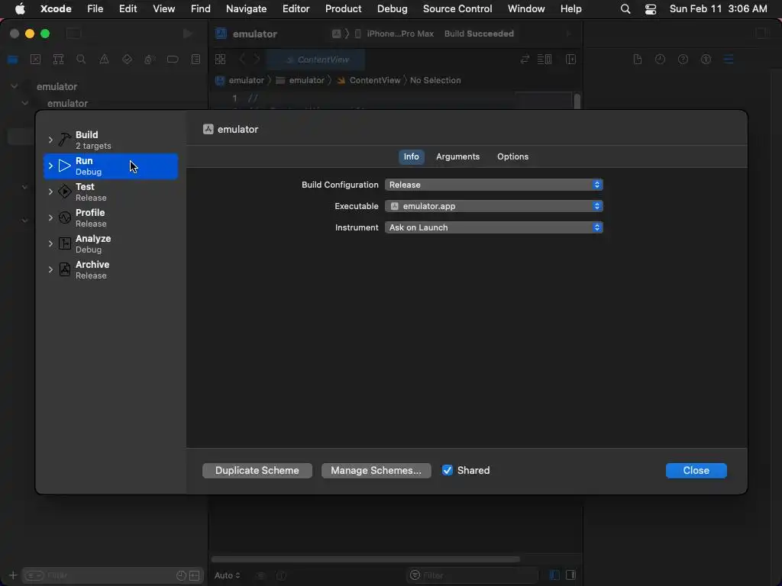The image size is (782, 586).
Task: Select the Archive Release row
Action: [x=111, y=270]
